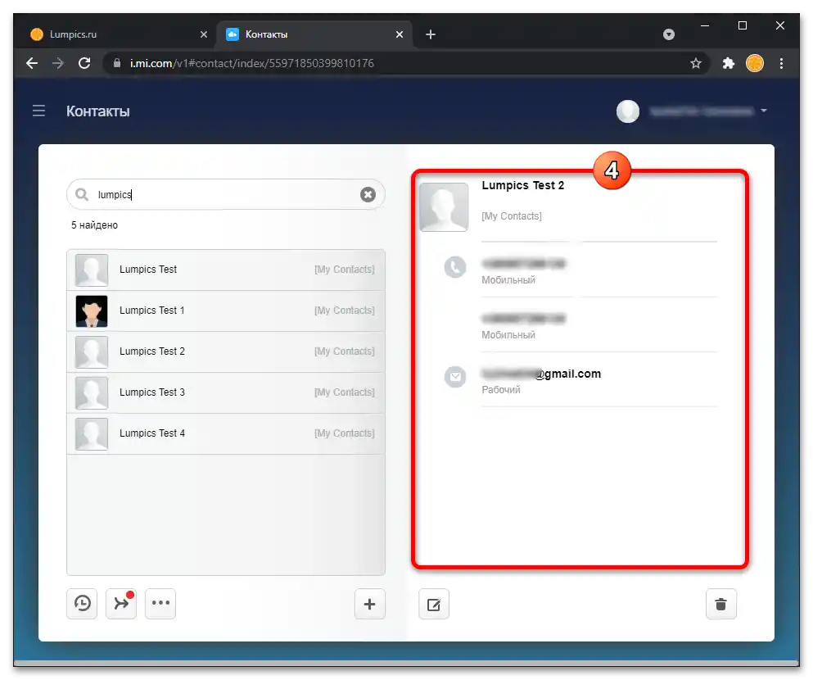Click the second Мобильный phone number
Viewport: 813px width, 680px height.
click(x=524, y=319)
